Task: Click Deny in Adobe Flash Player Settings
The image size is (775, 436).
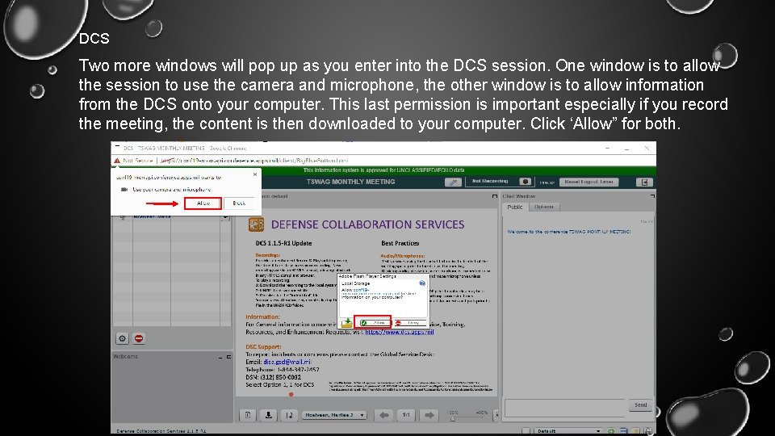Action: (x=409, y=323)
